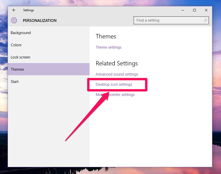Image resolution: width=221 pixels, height=174 pixels.
Task: Open Desktop icon settings
Action: (114, 84)
